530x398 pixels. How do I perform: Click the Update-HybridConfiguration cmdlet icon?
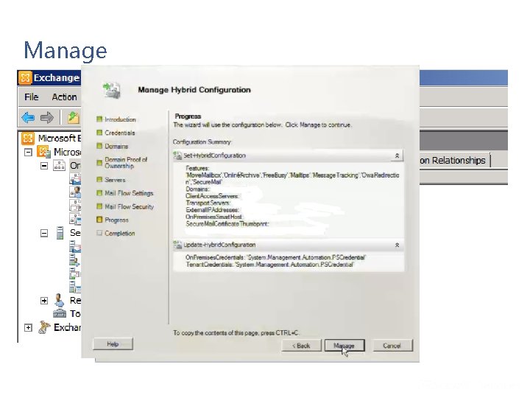coord(177,245)
